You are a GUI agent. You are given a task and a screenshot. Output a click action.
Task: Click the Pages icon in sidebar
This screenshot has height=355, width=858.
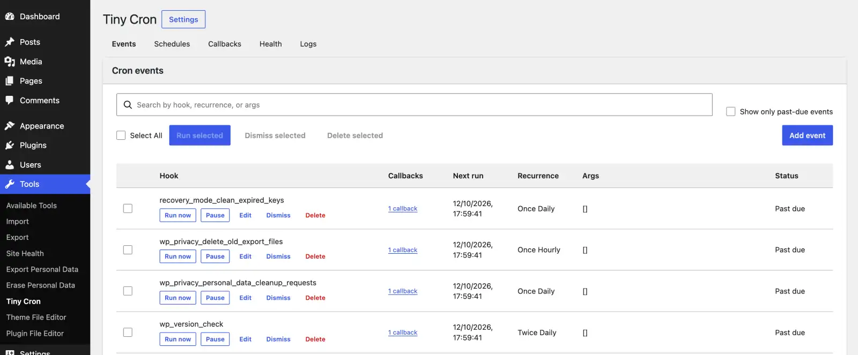coord(10,81)
